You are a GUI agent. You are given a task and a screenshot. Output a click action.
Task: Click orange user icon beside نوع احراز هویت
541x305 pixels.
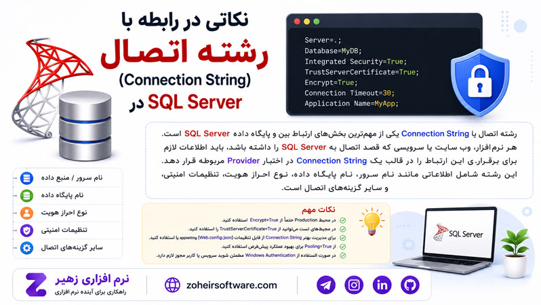pyautogui.click(x=26, y=213)
